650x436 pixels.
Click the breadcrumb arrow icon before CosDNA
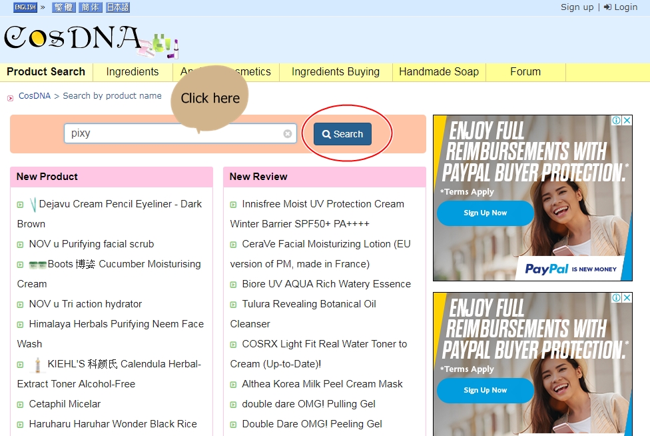11,98
